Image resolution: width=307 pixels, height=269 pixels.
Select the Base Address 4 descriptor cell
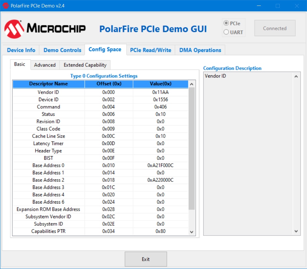(x=48, y=195)
